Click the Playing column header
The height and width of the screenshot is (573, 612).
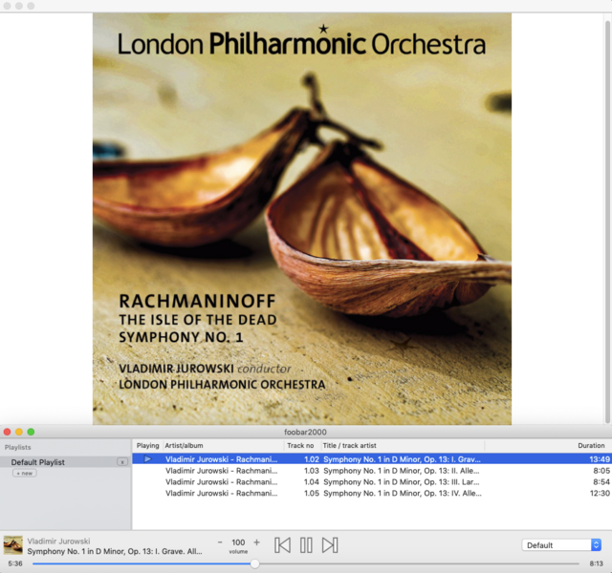pos(147,446)
